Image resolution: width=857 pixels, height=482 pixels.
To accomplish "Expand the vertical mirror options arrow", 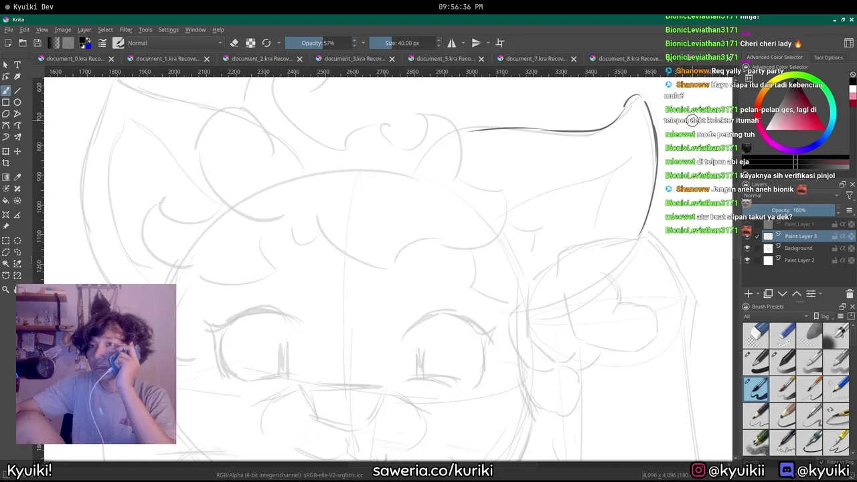I will tap(487, 43).
